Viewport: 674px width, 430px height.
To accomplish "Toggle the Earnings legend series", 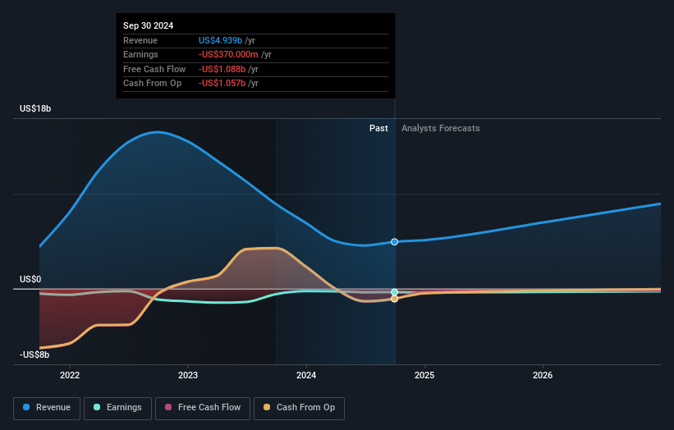I will pyautogui.click(x=117, y=408).
